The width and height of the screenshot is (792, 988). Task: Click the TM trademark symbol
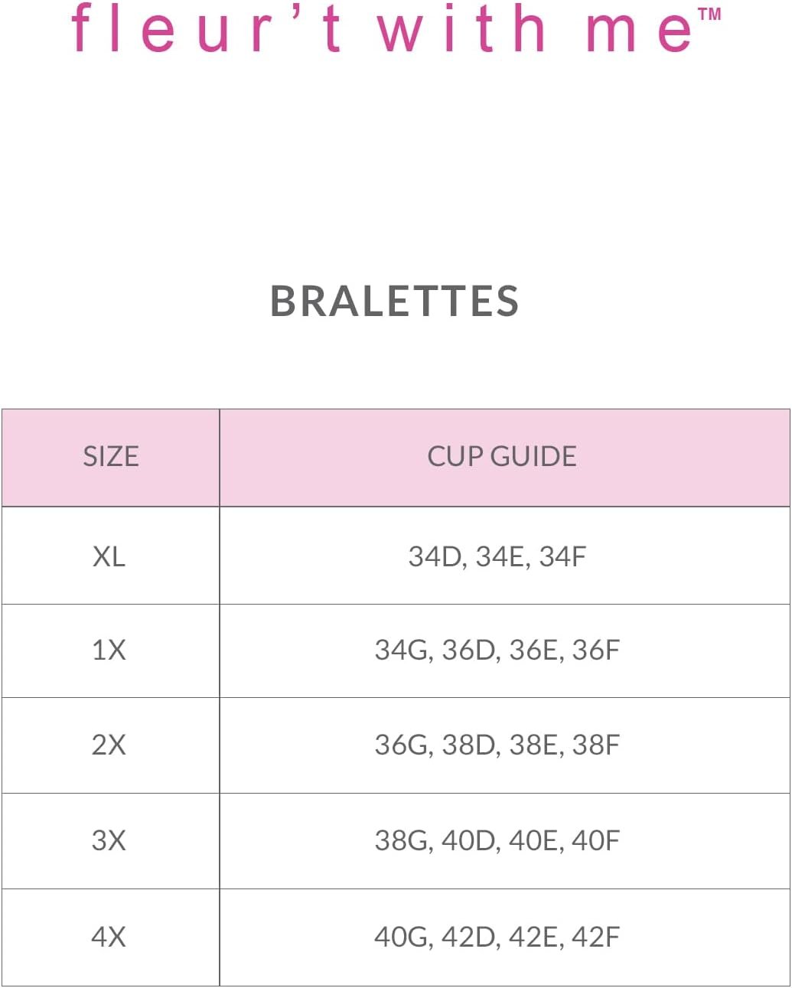pyautogui.click(x=709, y=14)
